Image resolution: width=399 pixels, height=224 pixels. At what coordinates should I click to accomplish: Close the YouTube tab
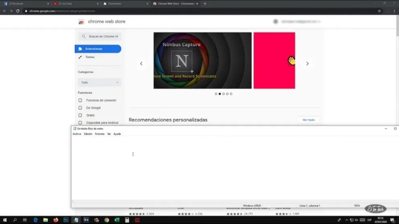[x=98, y=4]
